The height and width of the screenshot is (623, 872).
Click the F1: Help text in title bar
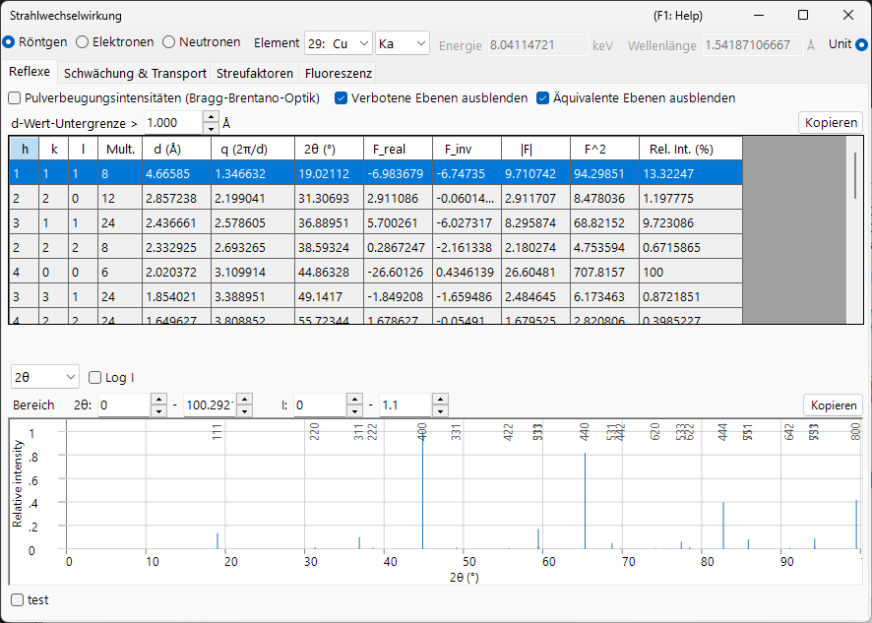(x=678, y=16)
